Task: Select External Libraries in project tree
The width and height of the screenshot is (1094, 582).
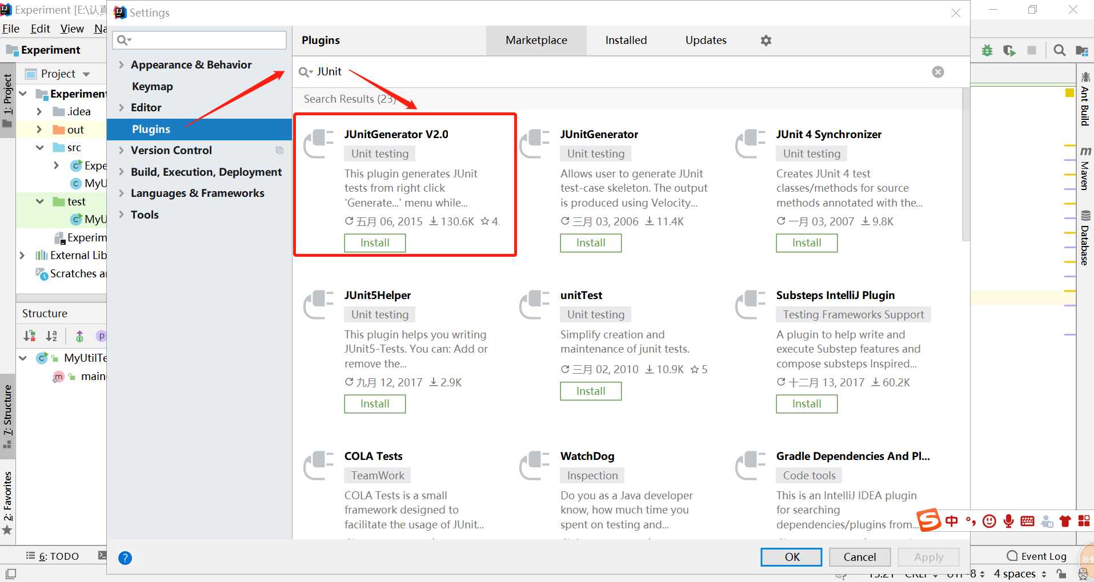Action: tap(71, 256)
